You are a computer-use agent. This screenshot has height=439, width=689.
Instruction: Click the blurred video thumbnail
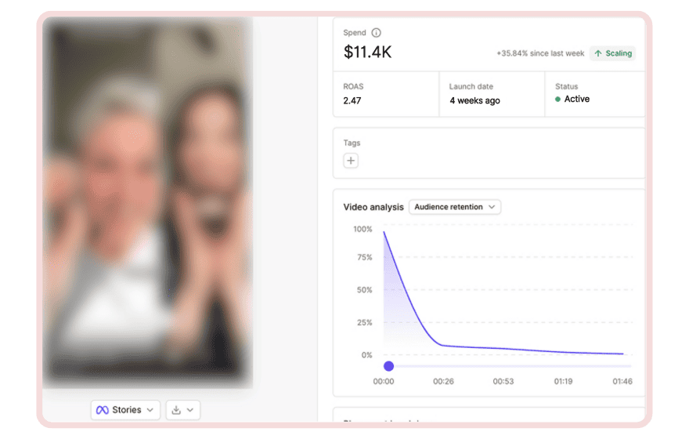[148, 202]
